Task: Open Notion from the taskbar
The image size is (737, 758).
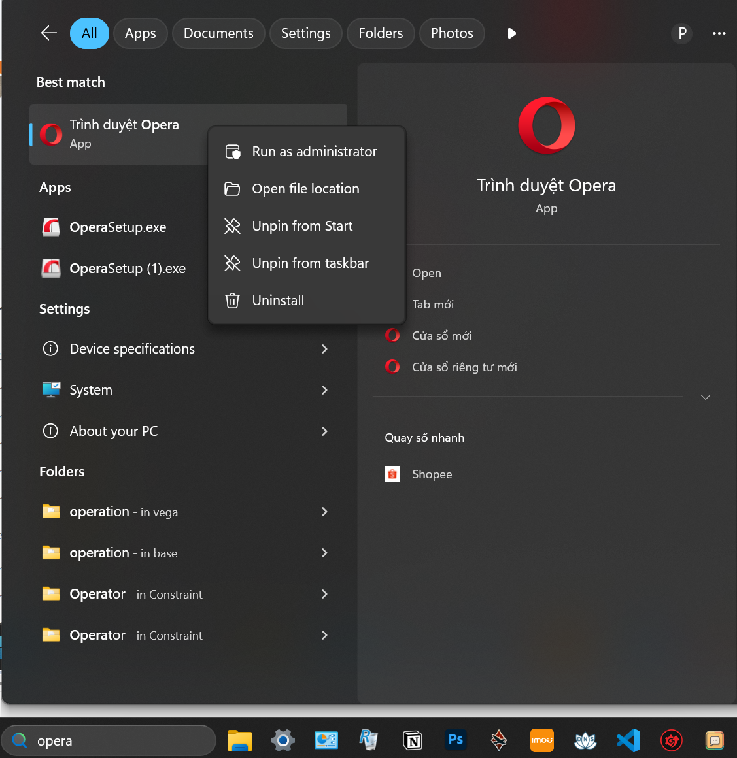Action: click(x=413, y=740)
